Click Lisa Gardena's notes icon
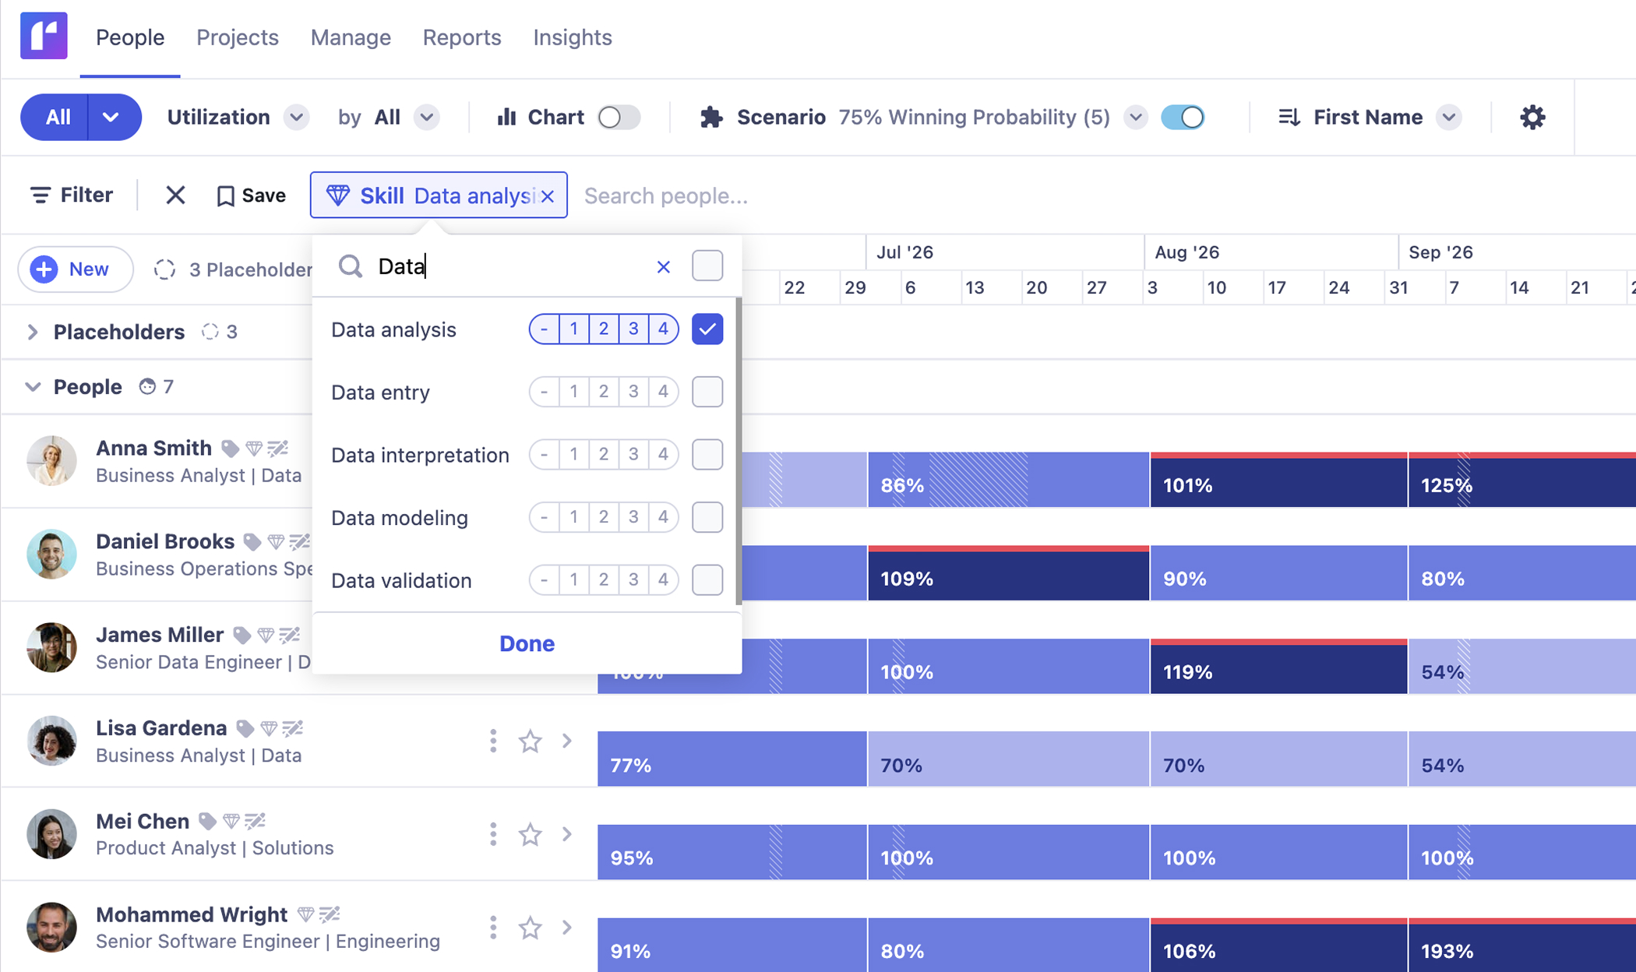Image resolution: width=1636 pixels, height=972 pixels. 293,728
